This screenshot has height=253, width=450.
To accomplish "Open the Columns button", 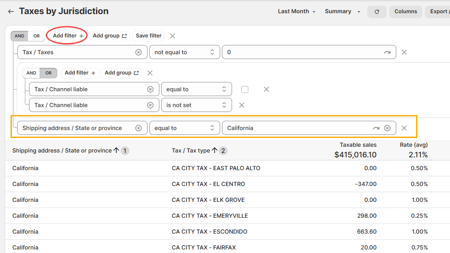I will coord(405,11).
